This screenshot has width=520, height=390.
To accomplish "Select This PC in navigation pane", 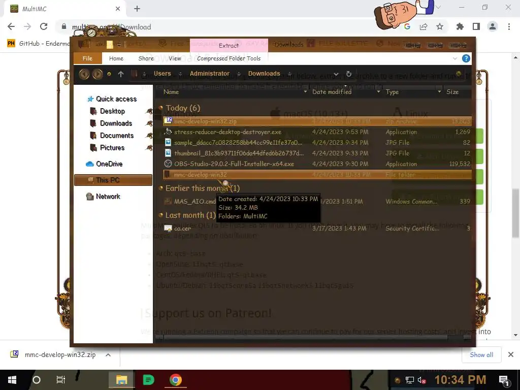I will pos(113,180).
